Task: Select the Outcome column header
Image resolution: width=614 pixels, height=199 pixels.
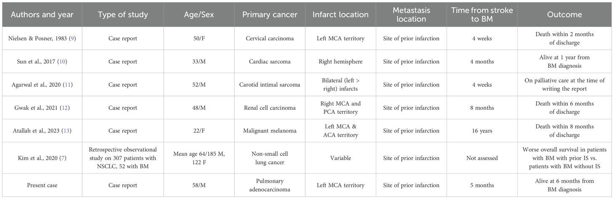Action: [565, 14]
